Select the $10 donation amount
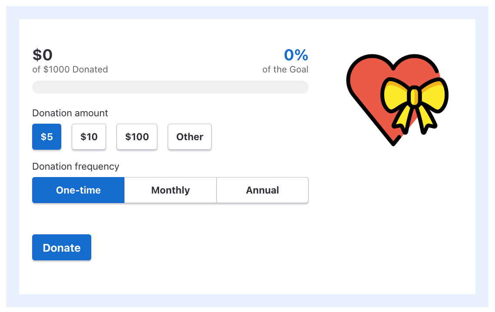Screen dimensions: 495x312 89,137
